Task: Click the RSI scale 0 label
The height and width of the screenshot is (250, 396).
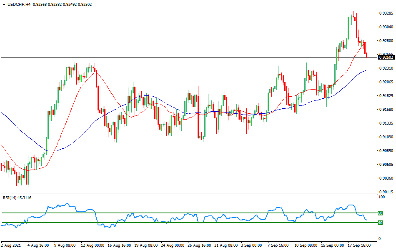Action: (x=378, y=239)
